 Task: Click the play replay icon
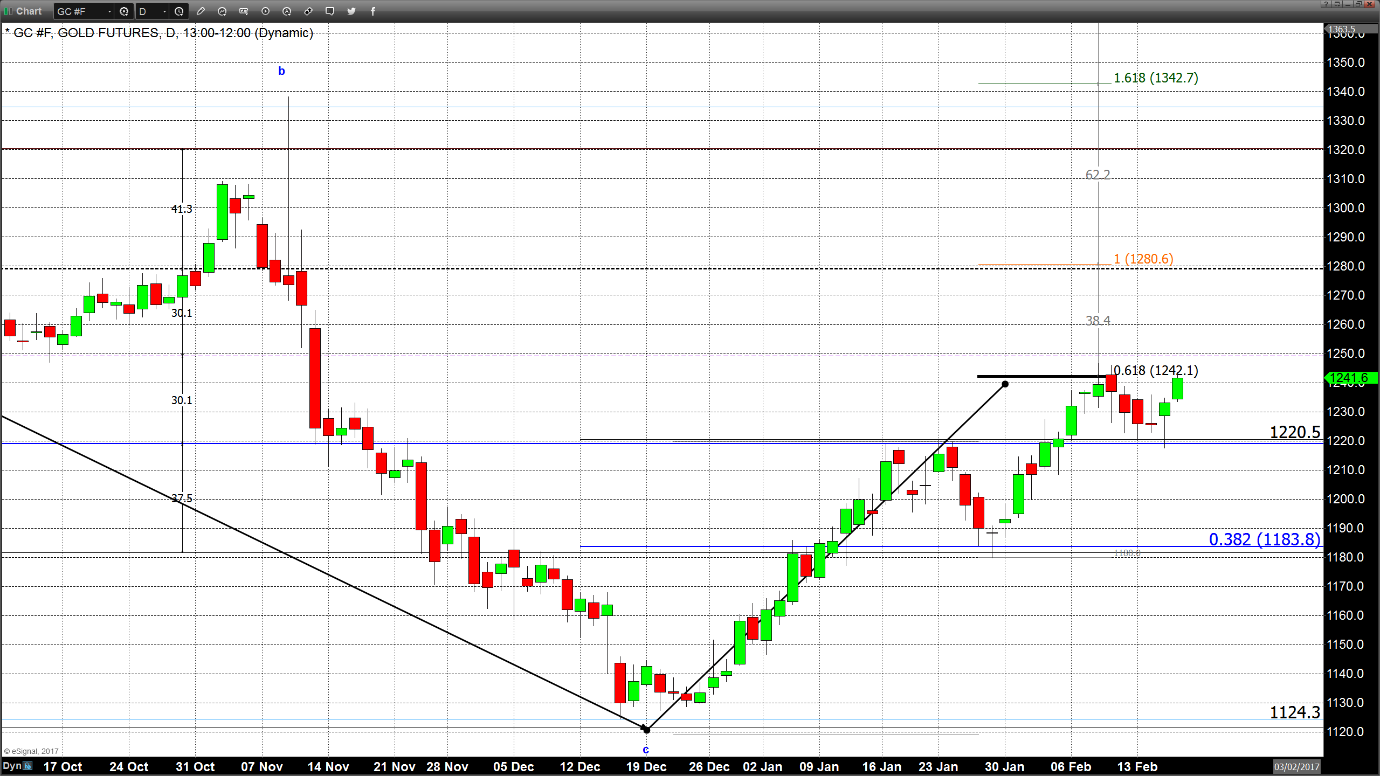click(x=265, y=11)
